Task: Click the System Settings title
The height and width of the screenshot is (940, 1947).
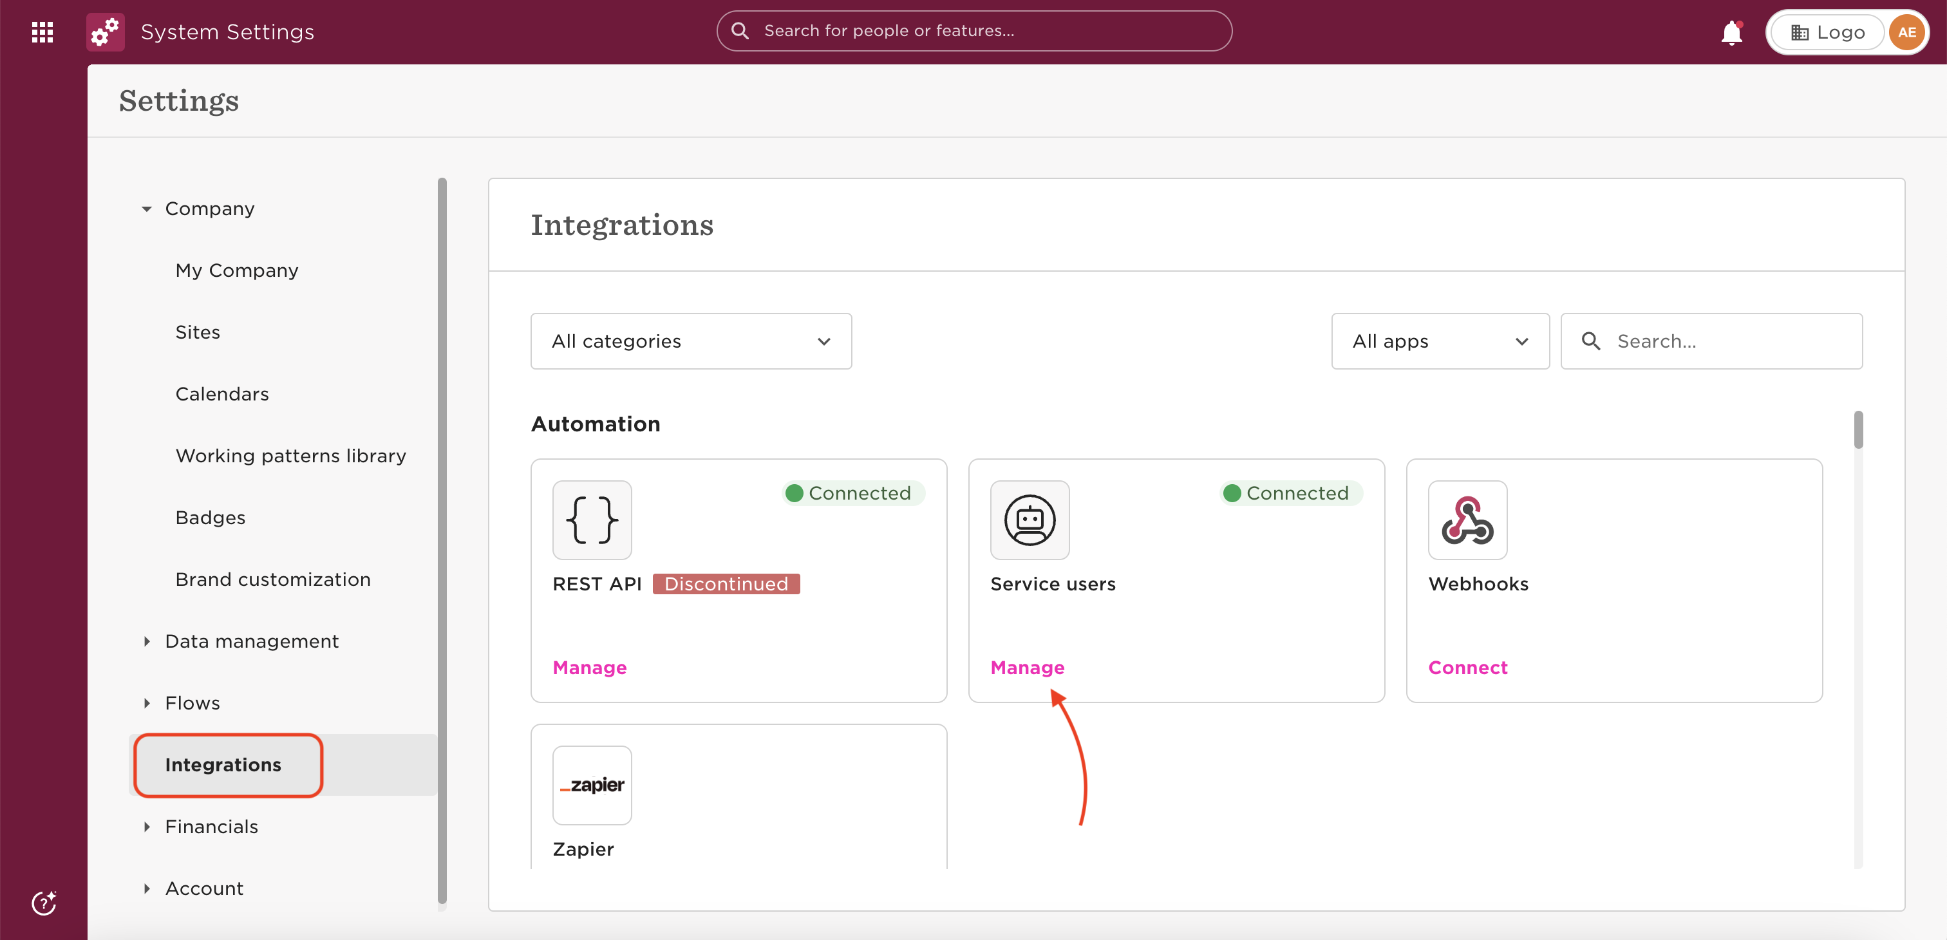Action: tap(227, 32)
